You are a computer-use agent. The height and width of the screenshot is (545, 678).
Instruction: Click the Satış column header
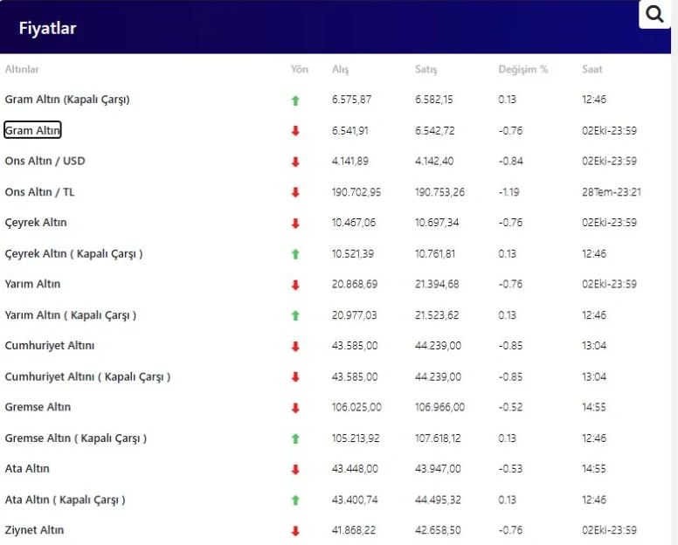(x=425, y=70)
